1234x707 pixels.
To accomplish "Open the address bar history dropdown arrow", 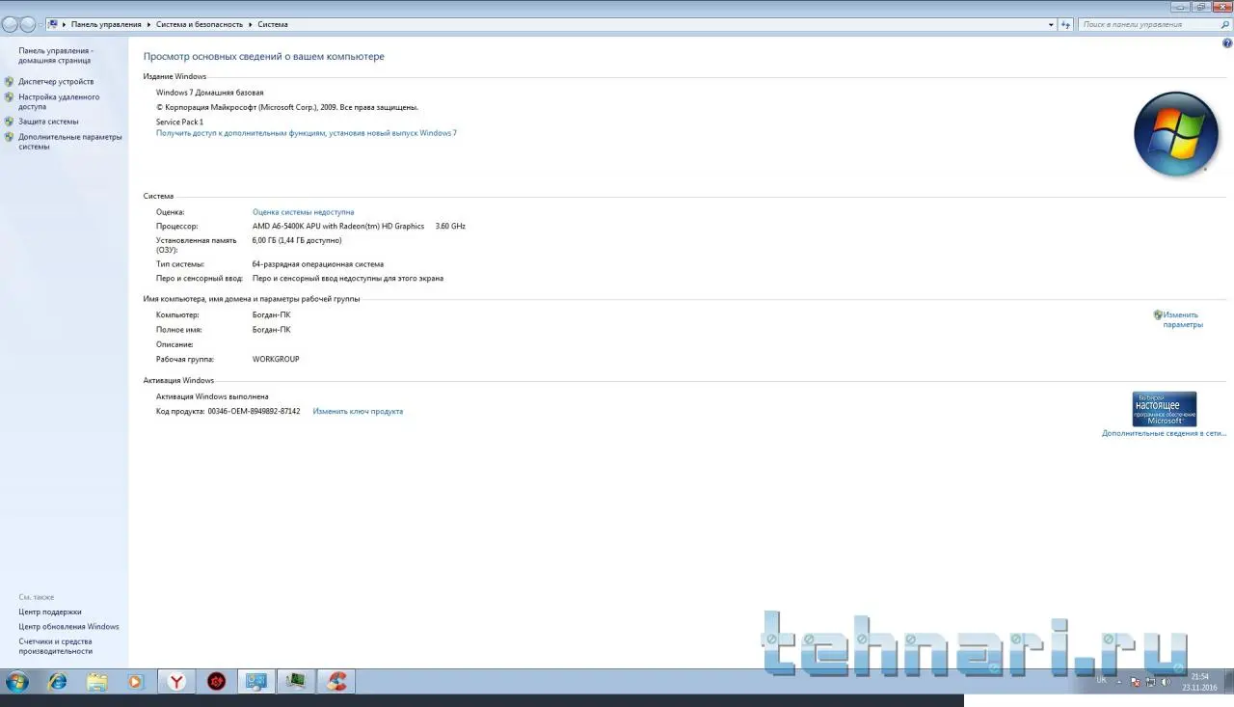I will [1051, 24].
